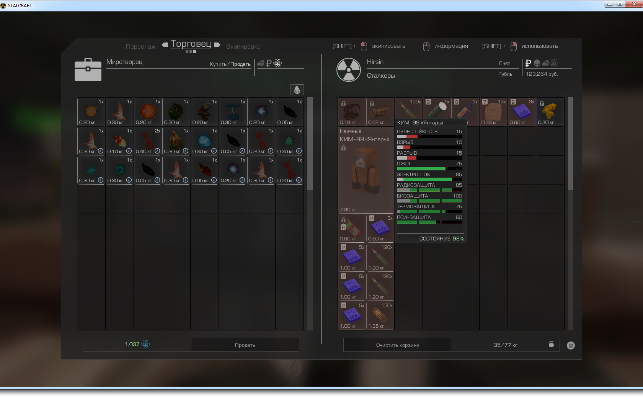Go to previous tab with left arrow
643x397 pixels.
(x=165, y=45)
